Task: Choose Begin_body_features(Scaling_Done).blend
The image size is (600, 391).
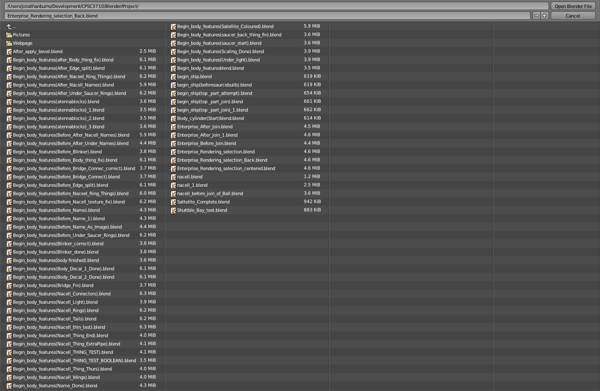Action: 221,51
